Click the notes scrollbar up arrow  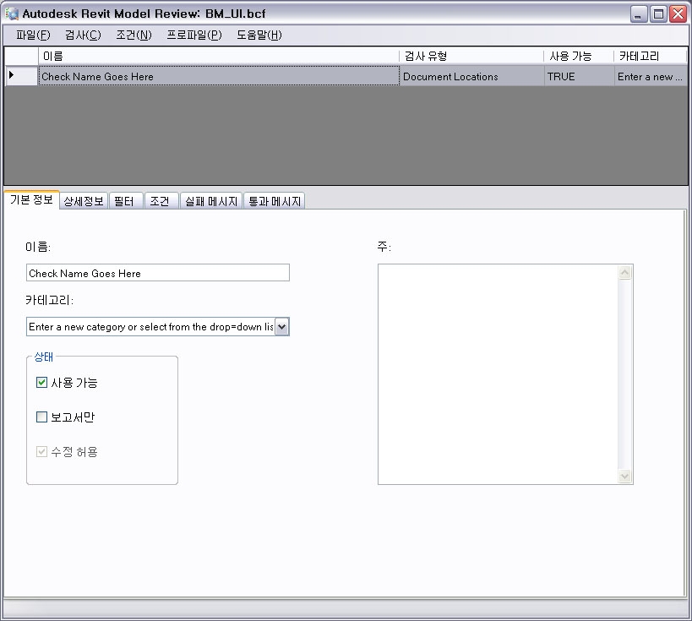[624, 272]
